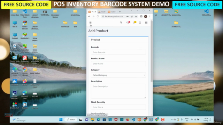This screenshot has width=223, height=125.
Task: Open the browser side panel icon
Action: click(141, 16)
